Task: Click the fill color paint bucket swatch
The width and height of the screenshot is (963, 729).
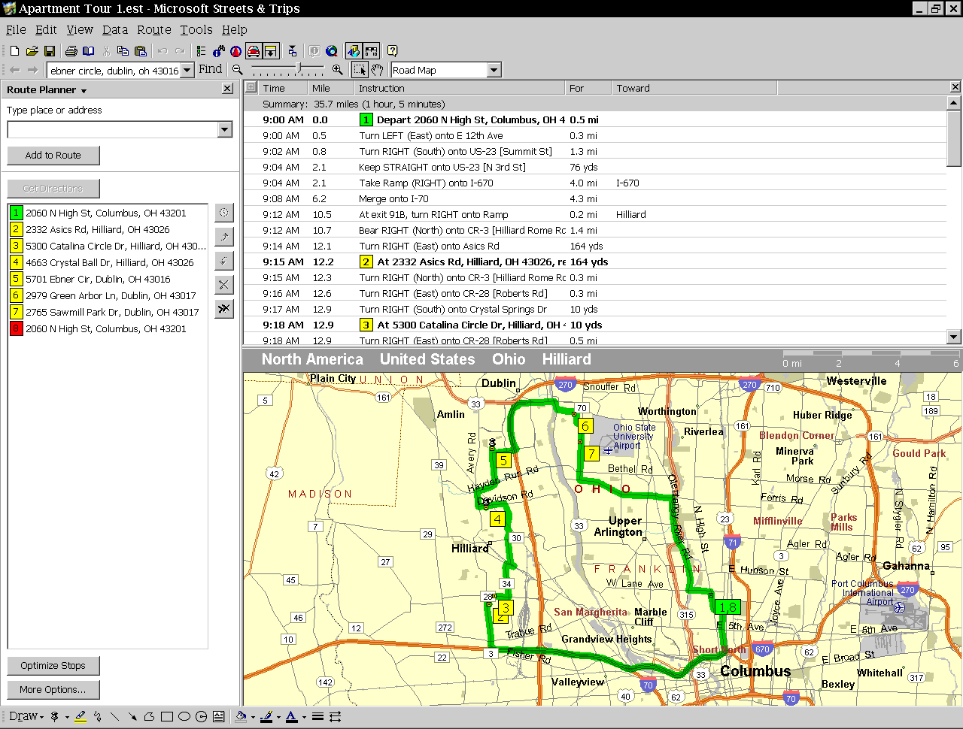Action: coord(241,717)
